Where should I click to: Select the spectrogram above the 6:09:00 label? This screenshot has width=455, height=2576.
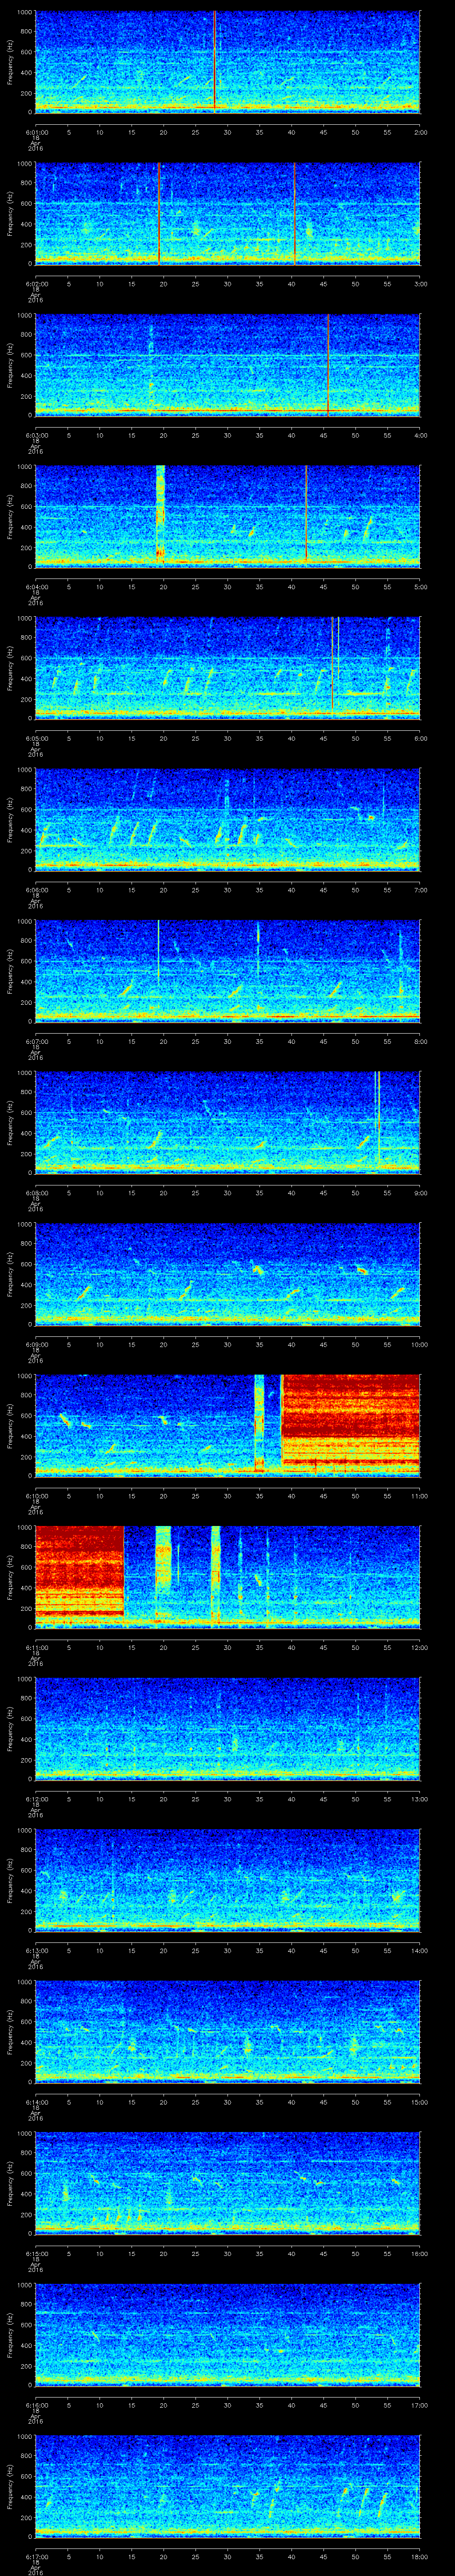[x=227, y=1273]
